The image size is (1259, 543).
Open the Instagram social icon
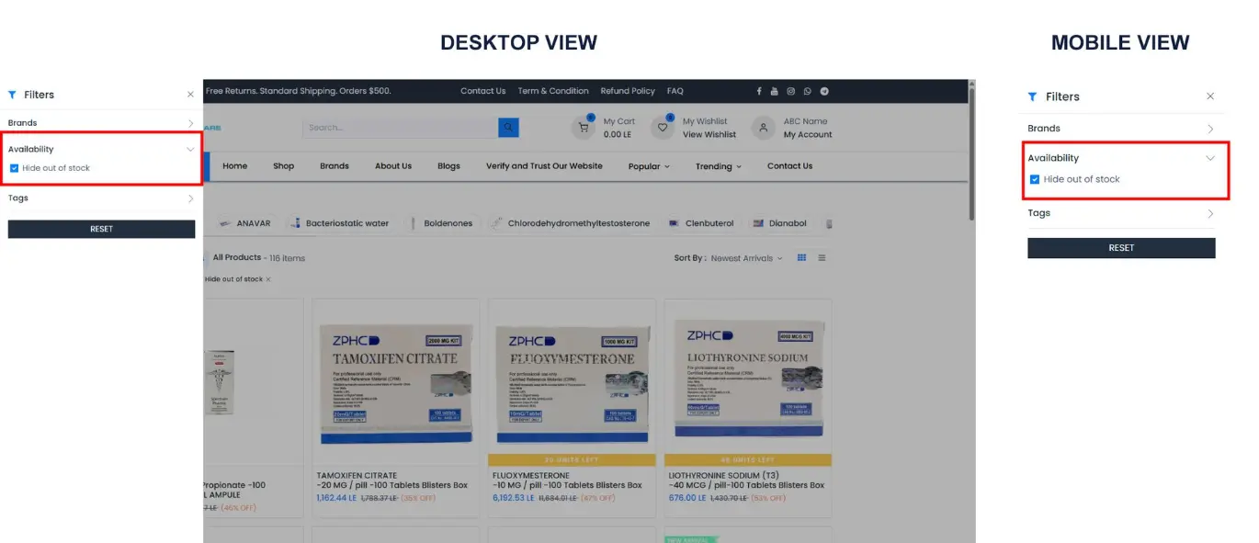(790, 91)
